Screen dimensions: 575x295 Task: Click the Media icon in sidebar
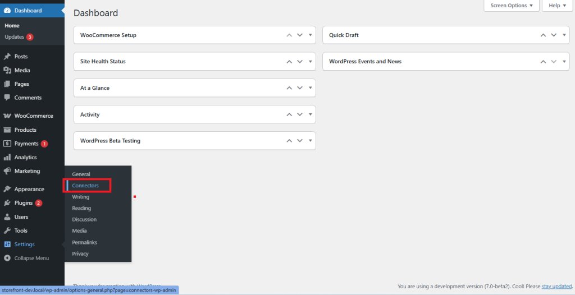(7, 70)
